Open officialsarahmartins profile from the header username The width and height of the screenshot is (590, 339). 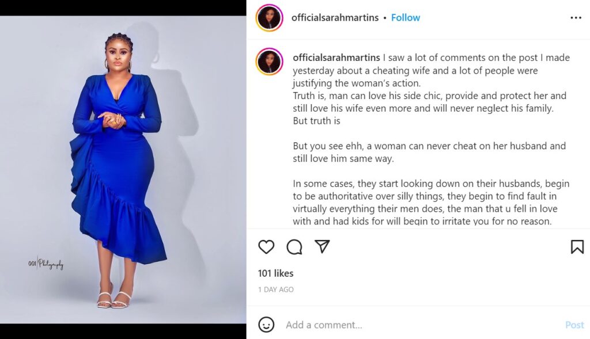coord(335,18)
